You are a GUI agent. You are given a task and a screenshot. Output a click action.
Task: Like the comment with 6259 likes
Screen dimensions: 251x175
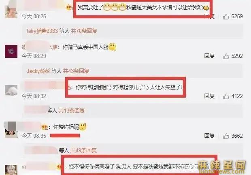pyautogui.click(x=226, y=17)
